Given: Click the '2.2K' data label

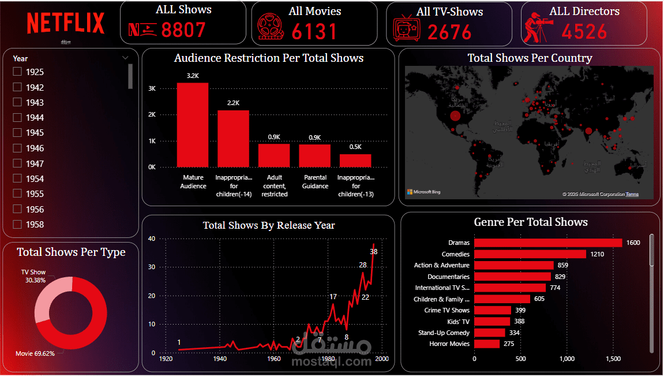Looking at the screenshot, I should tap(233, 103).
